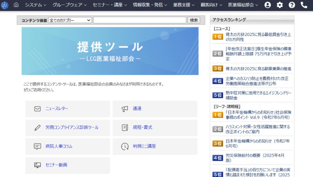Expand the 業務支援 menu
The width and height of the screenshot is (313, 177).
[x=184, y=5]
